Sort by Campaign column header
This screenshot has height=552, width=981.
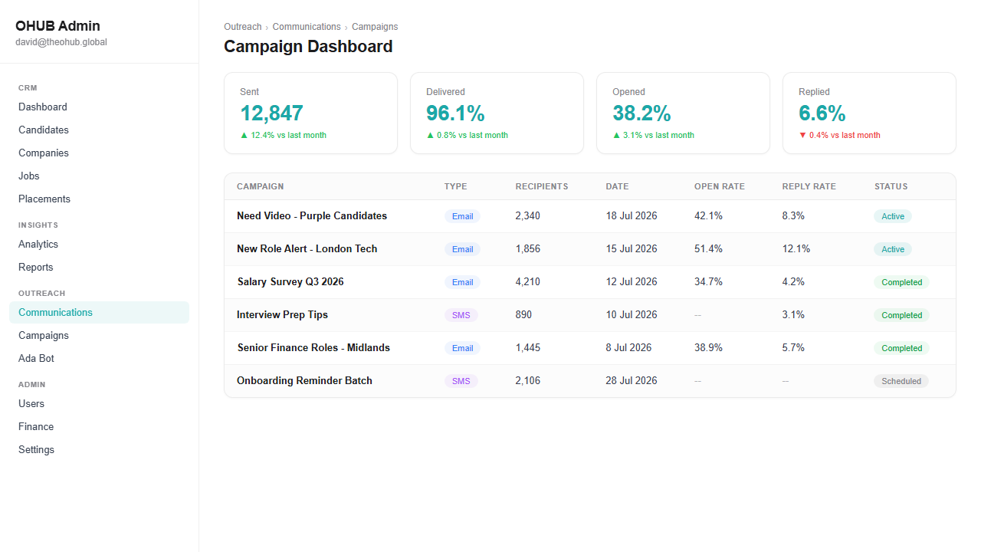(x=261, y=186)
